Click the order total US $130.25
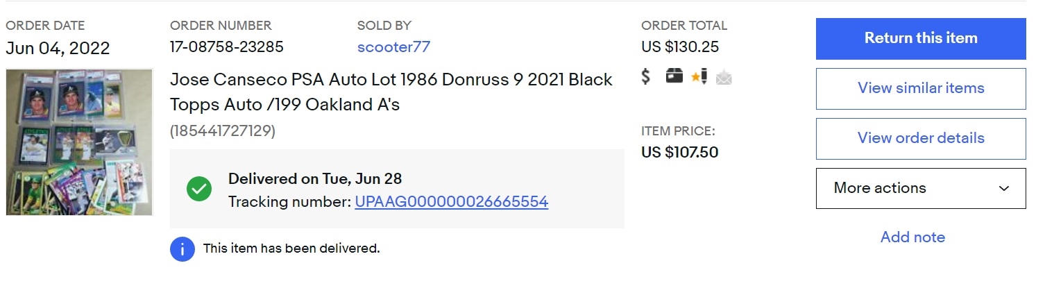This screenshot has width=1045, height=295. click(680, 47)
